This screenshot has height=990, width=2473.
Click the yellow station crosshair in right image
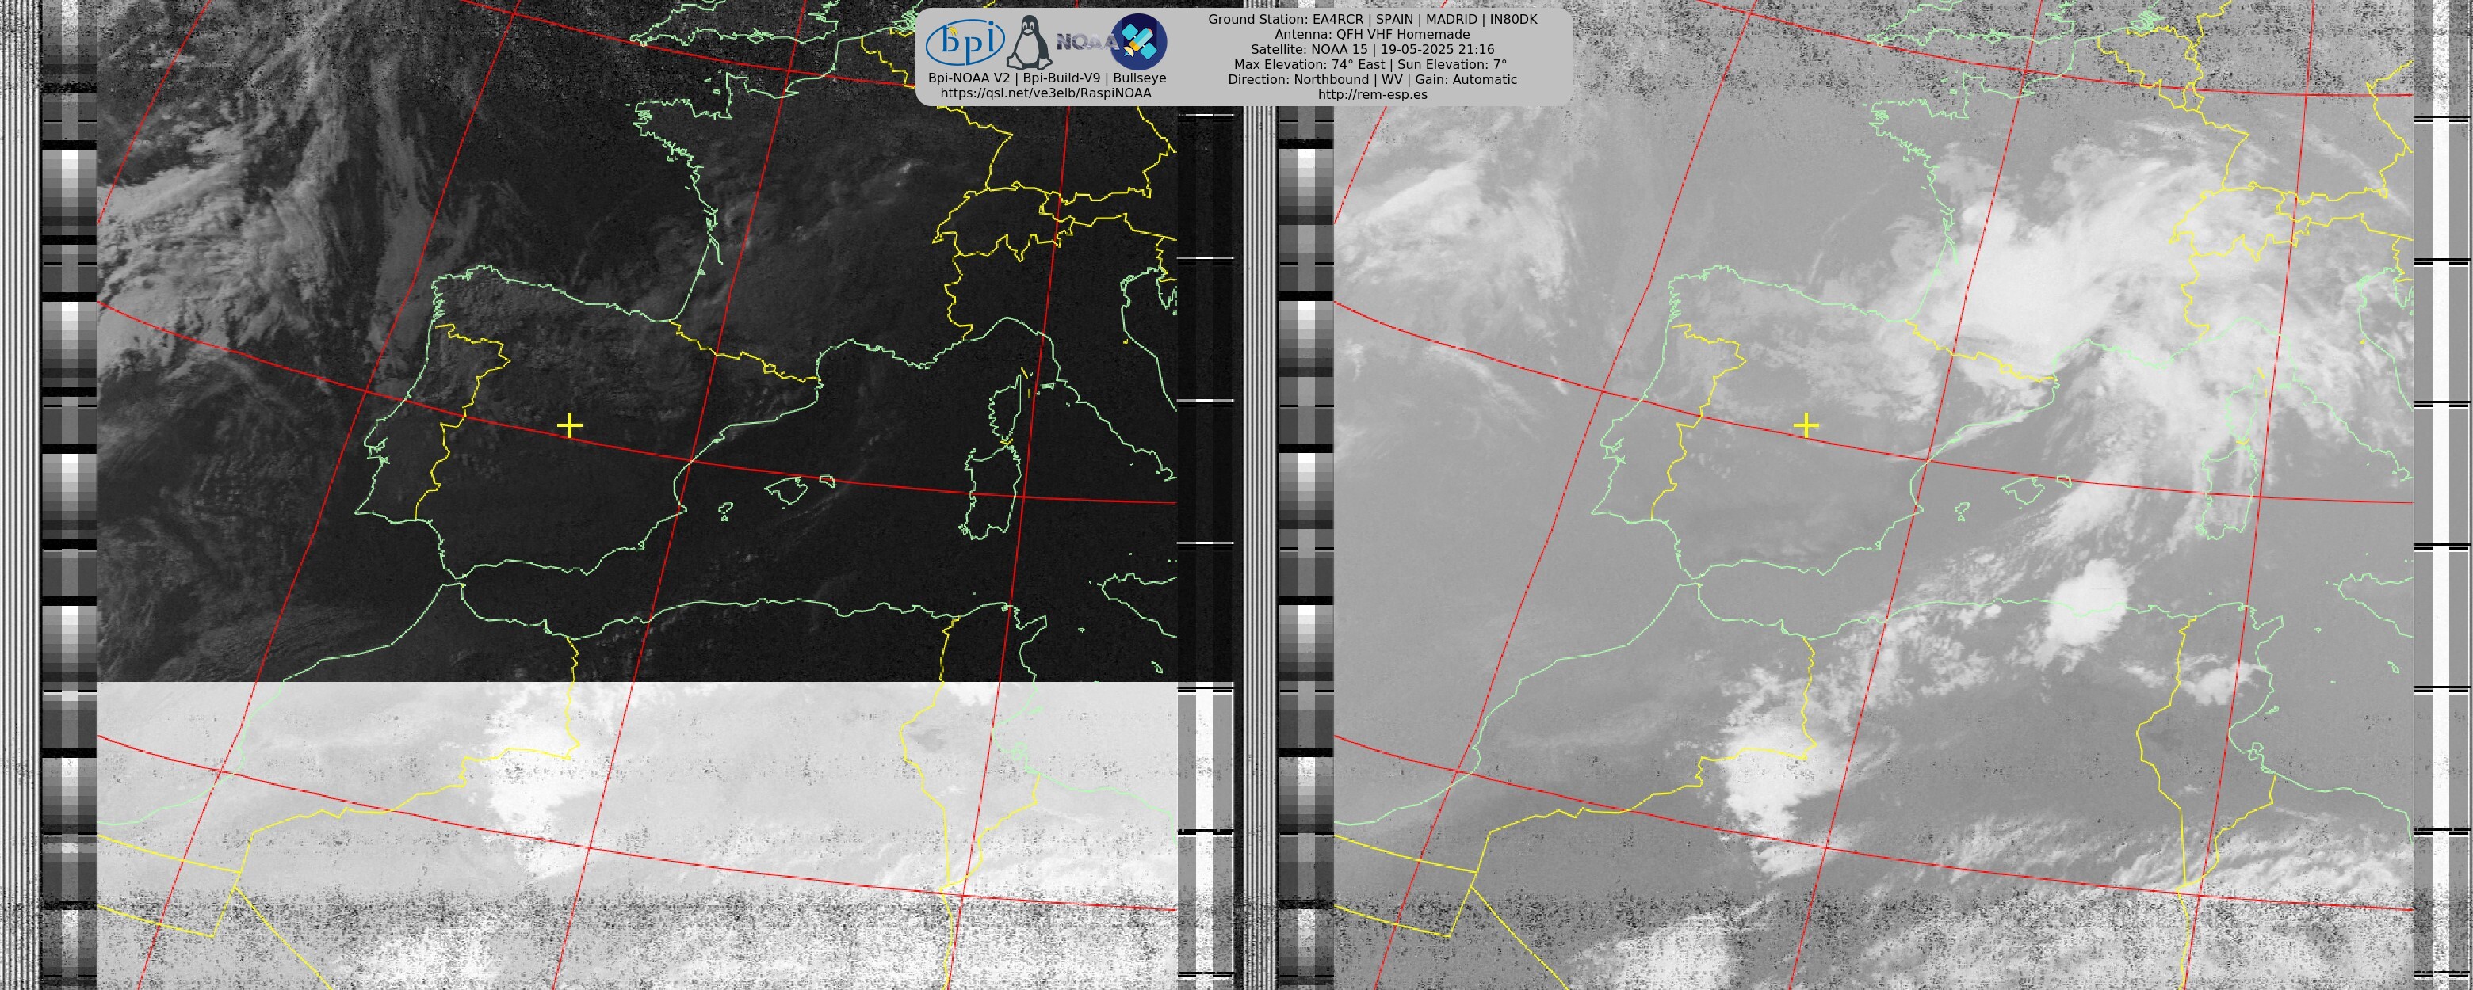pyautogui.click(x=1806, y=425)
